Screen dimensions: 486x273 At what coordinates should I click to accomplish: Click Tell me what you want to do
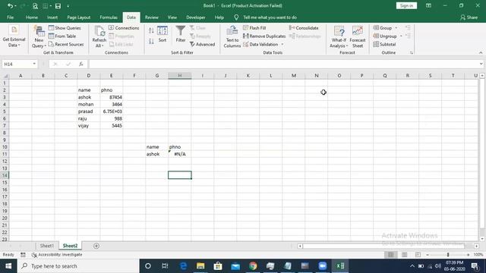(x=270, y=17)
